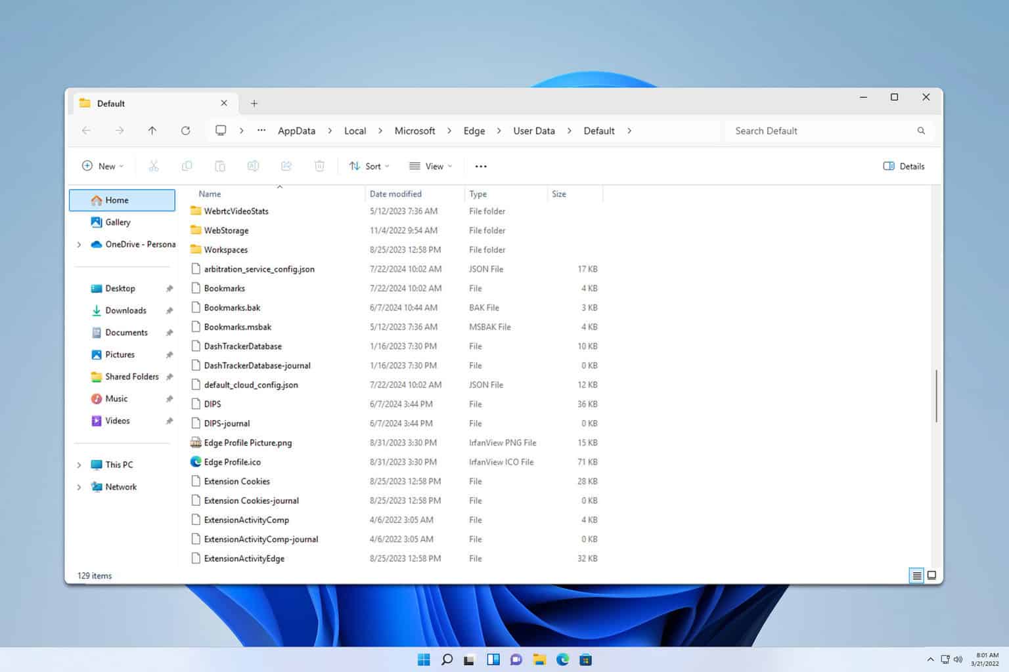Open the View menu

[430, 165]
